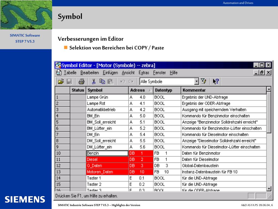
Task: Click the Automatikbetrieb symbol cell
Action: click(107, 110)
